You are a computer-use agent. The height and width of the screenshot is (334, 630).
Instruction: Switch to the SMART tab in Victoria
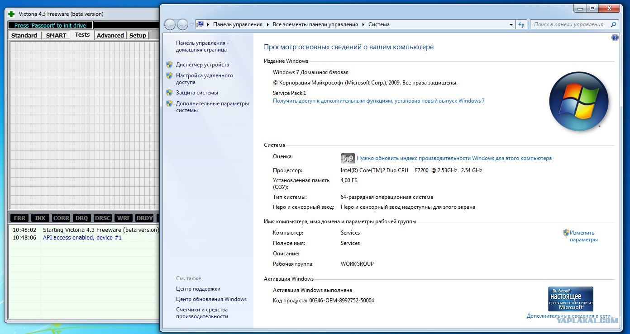(56, 35)
